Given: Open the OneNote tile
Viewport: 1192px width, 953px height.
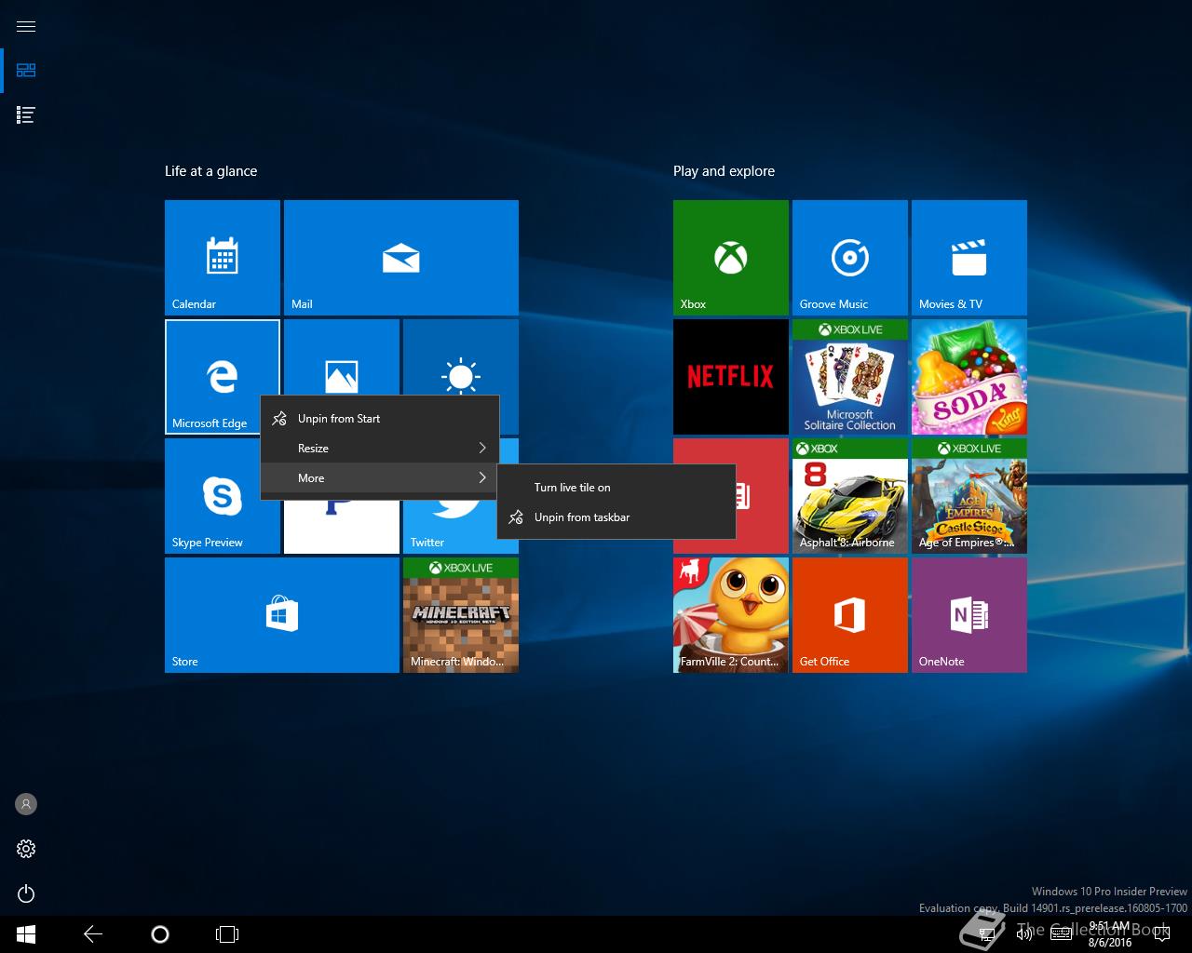Looking at the screenshot, I should 969,615.
